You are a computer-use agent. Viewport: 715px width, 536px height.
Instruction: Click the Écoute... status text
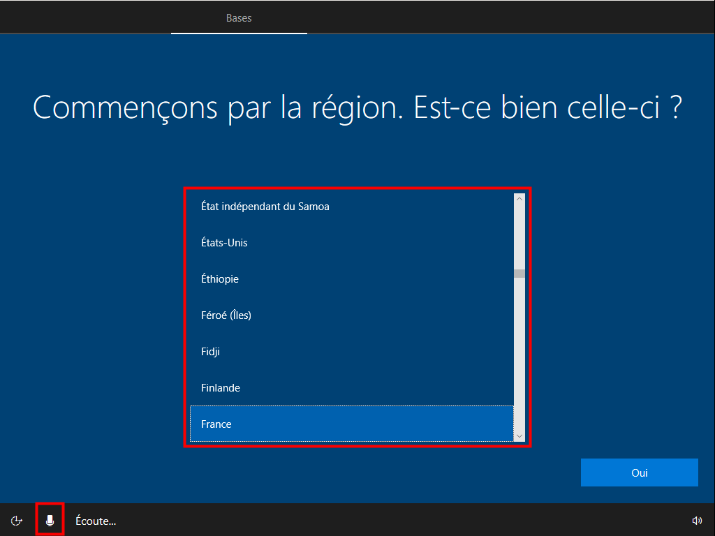coord(96,521)
